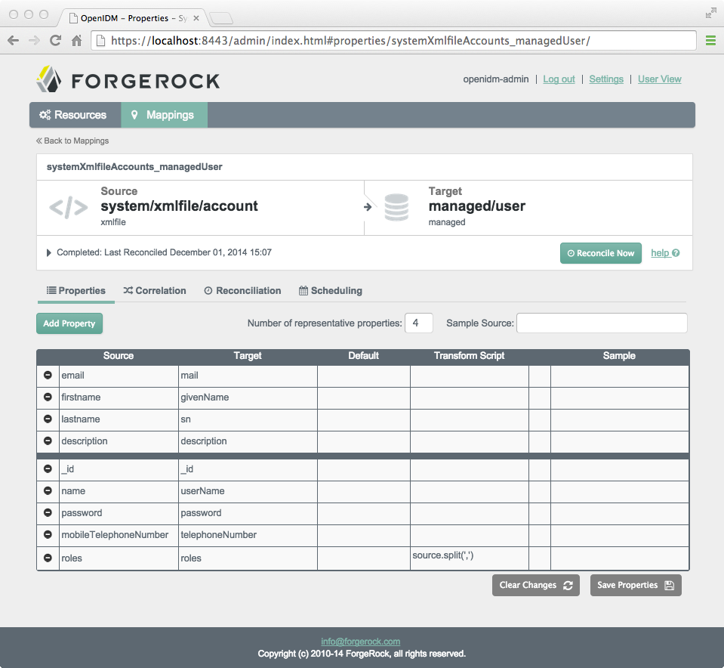The height and width of the screenshot is (668, 724).
Task: Click the info@forgerock.com email link
Action: pyautogui.click(x=361, y=642)
